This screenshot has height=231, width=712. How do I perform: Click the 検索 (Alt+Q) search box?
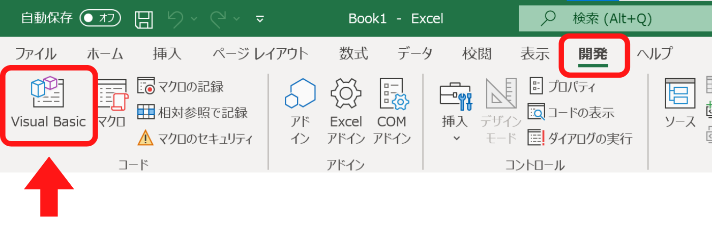click(x=615, y=19)
